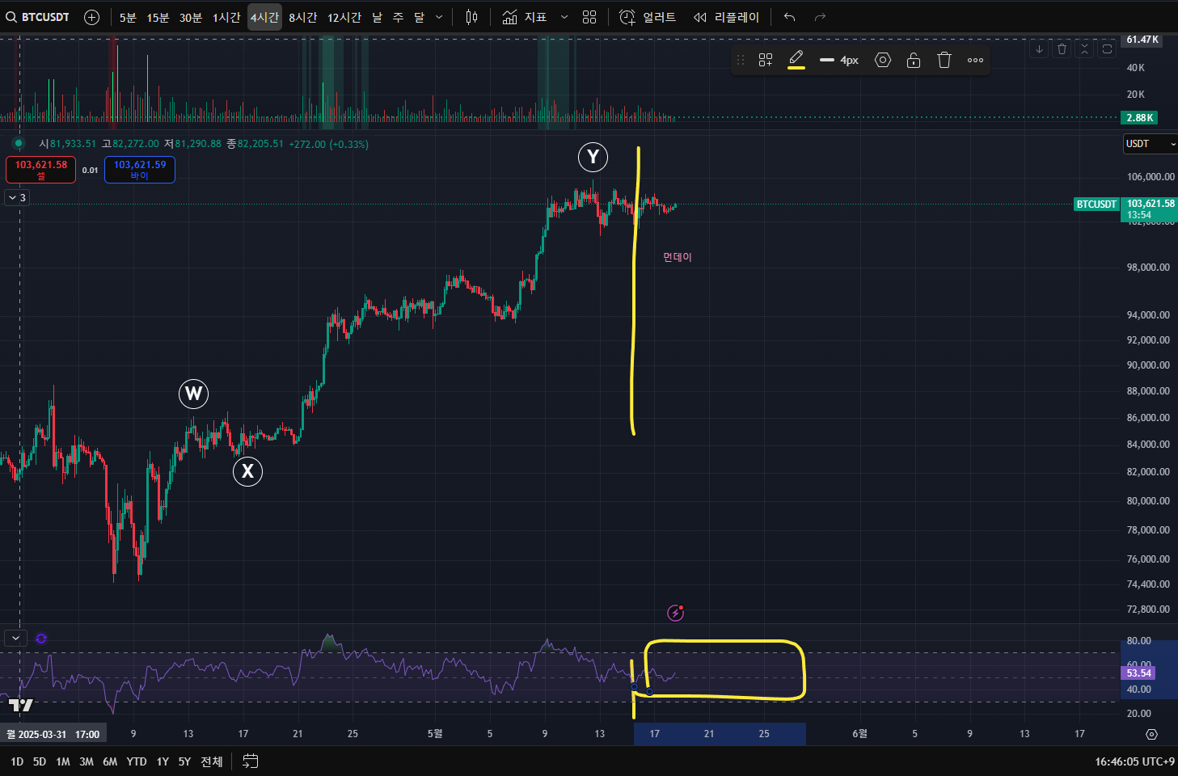This screenshot has width=1178, height=776.
Task: Edit the 0.01 order quantity field
Action: pos(90,170)
